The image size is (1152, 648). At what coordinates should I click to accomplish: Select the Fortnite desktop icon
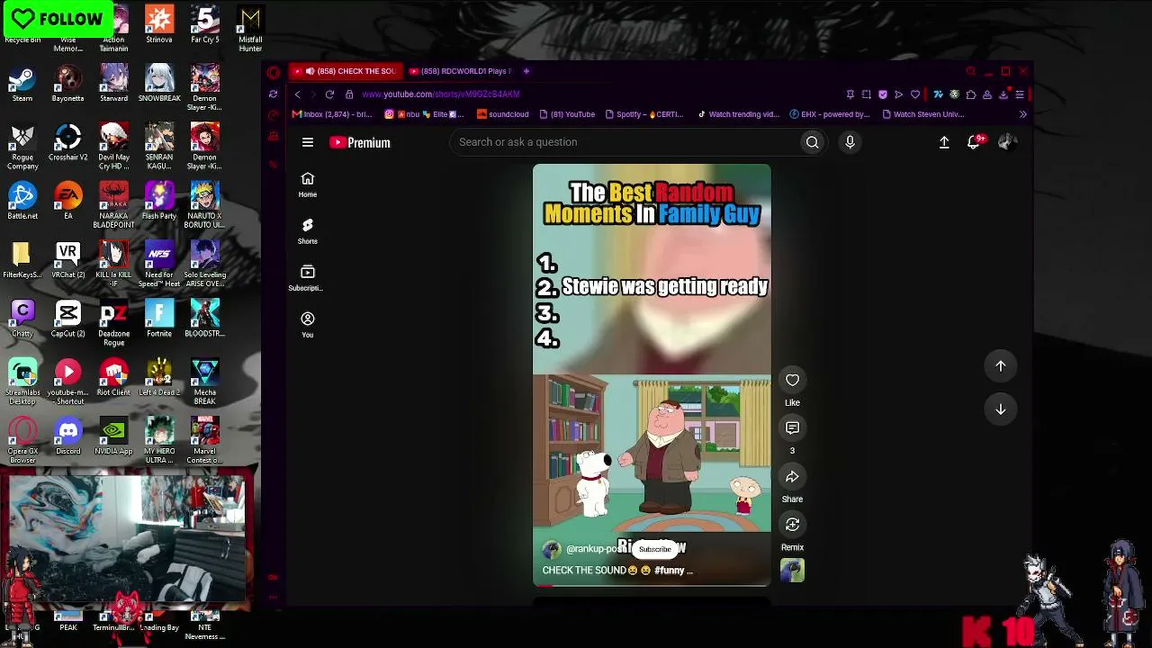coord(159,319)
